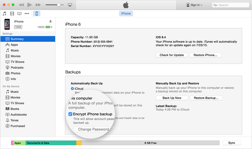Screen dimensions: 252x149
Task: Open the Movies library icon in toolbar
Action: click(x=12, y=13)
